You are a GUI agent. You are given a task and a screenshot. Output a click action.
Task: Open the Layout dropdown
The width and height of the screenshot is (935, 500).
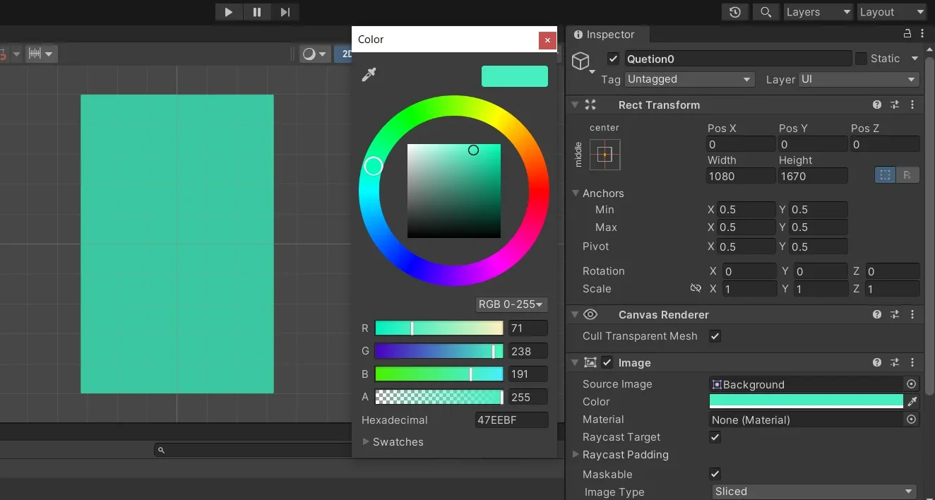(892, 12)
